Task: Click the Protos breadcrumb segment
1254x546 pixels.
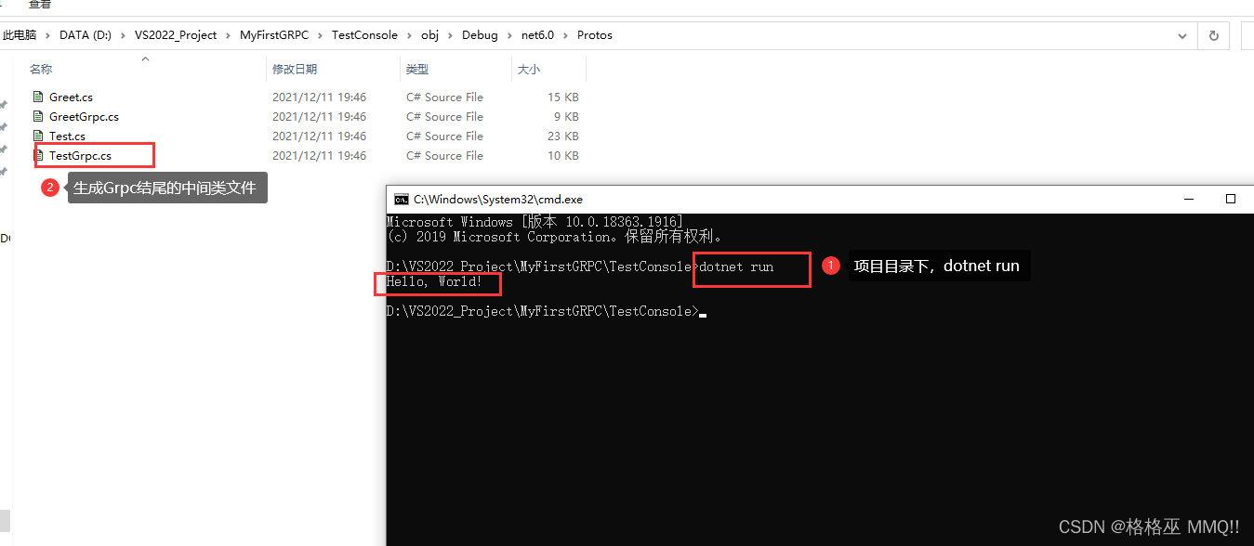Action: tap(595, 35)
